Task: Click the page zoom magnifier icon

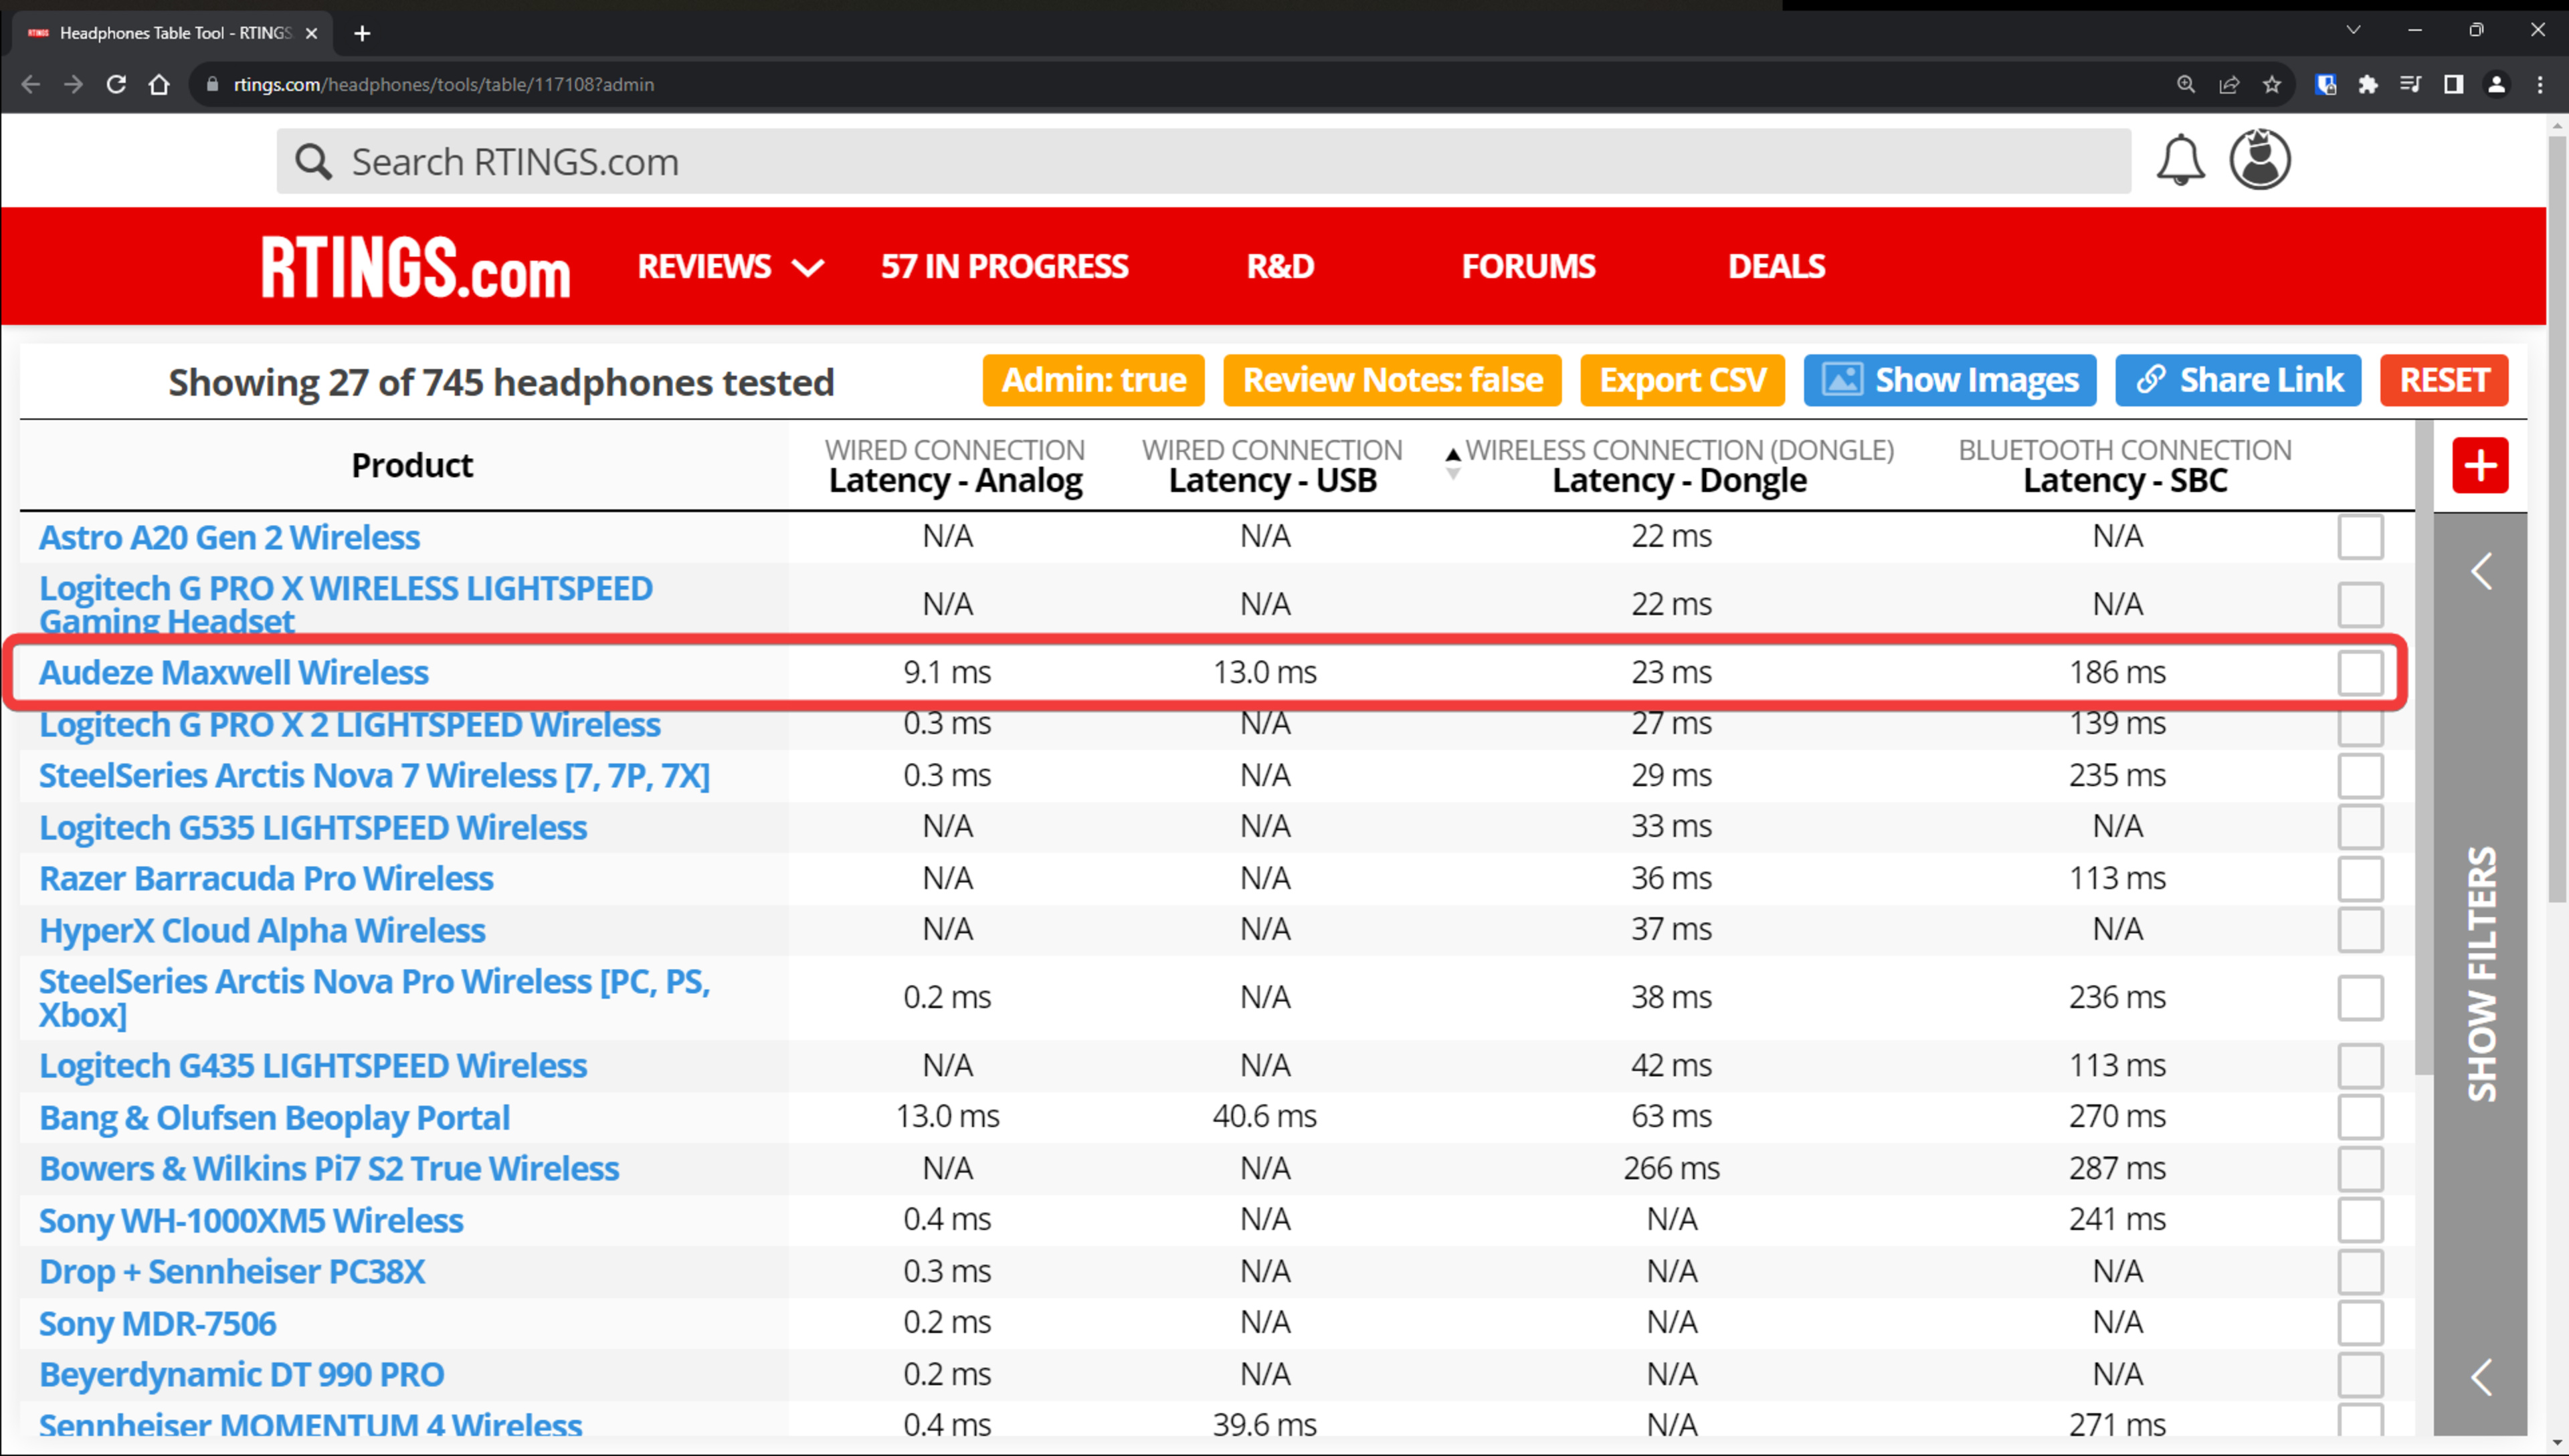Action: 2186,85
